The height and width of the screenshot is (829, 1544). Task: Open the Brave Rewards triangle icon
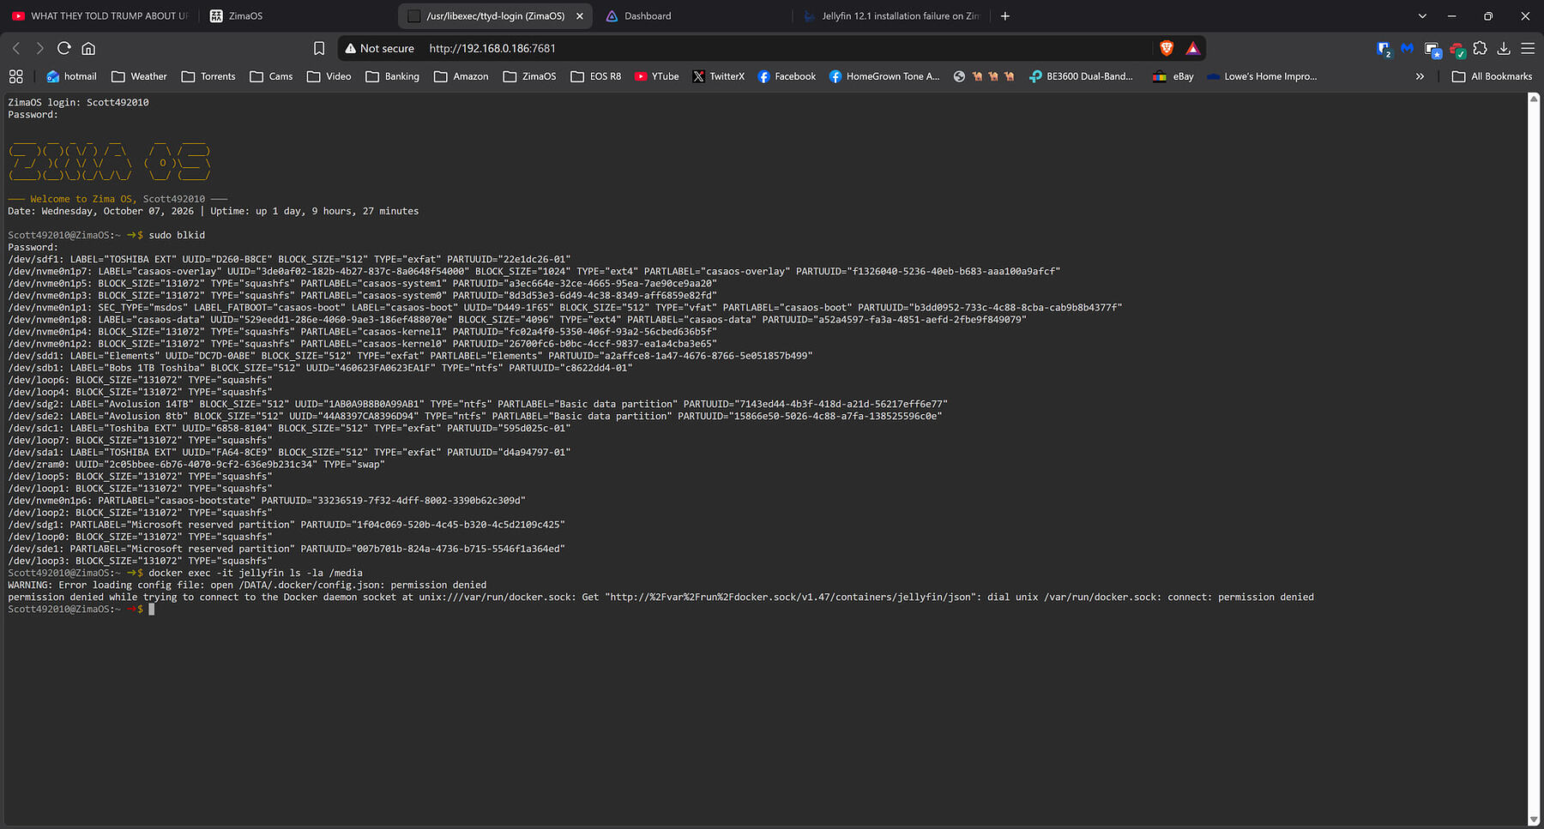(x=1192, y=48)
